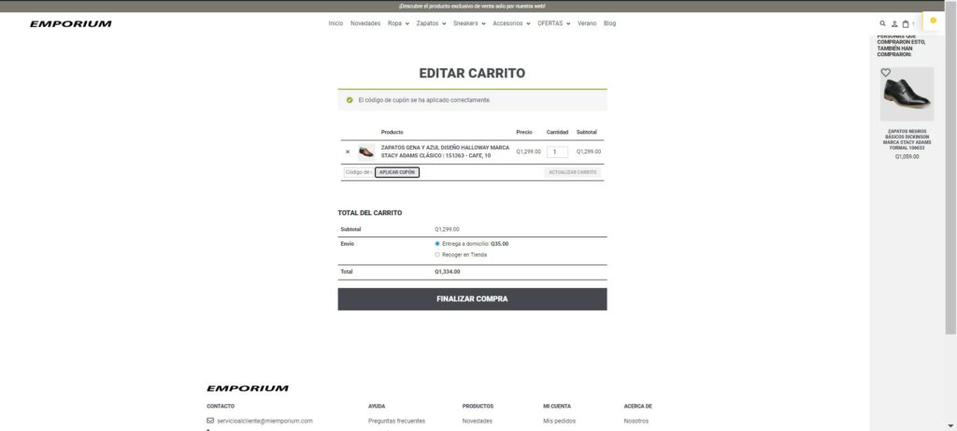Open Mis pedidos footer link
The height and width of the screenshot is (431, 957).
(559, 421)
